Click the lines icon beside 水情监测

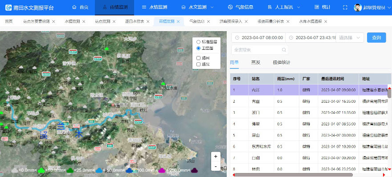click(144, 7)
